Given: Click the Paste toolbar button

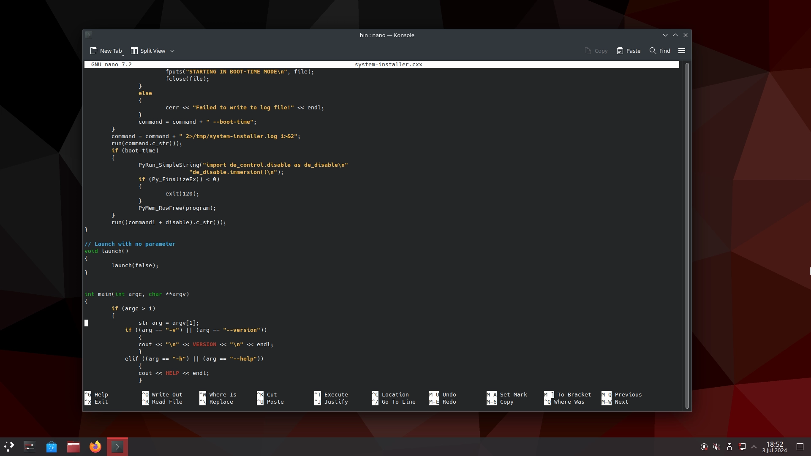Looking at the screenshot, I should click(x=629, y=51).
